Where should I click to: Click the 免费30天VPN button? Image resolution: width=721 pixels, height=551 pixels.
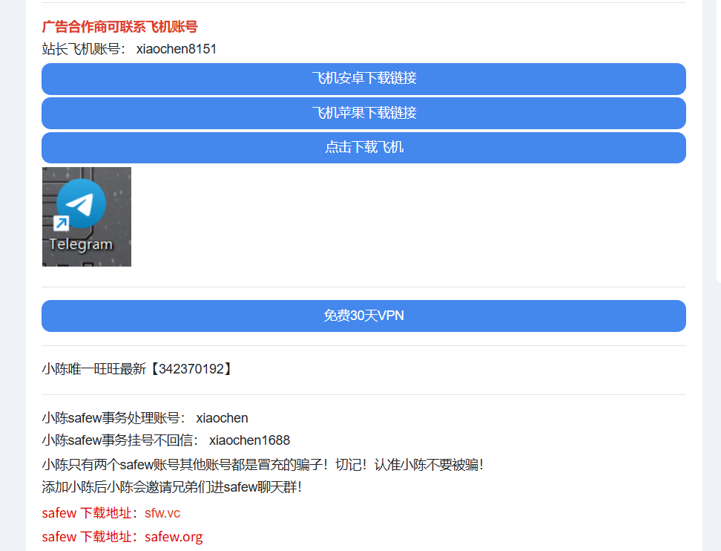click(363, 316)
